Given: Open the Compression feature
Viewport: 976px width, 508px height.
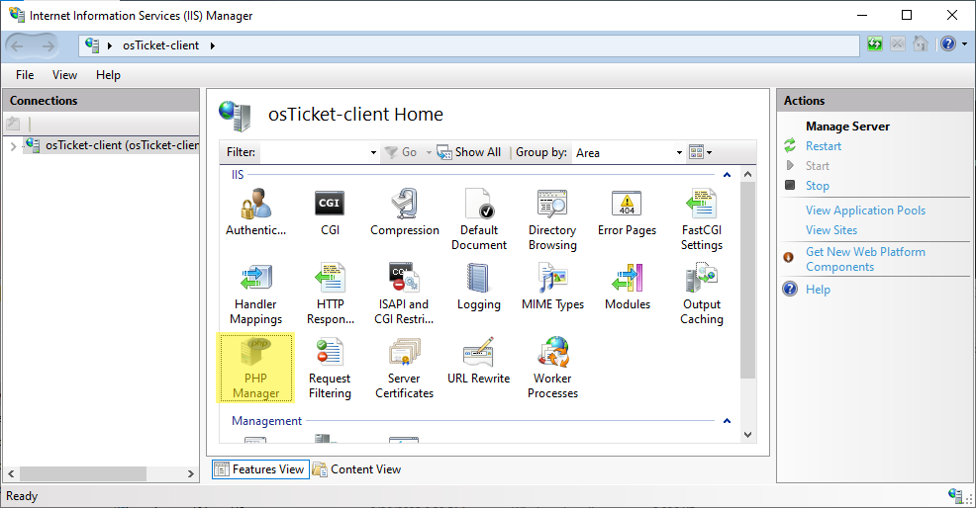Looking at the screenshot, I should point(405,212).
